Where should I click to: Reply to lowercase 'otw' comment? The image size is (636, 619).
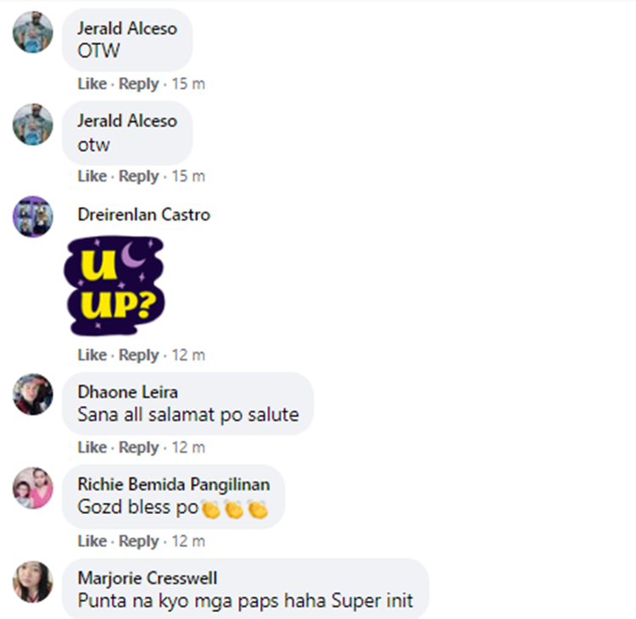click(x=138, y=176)
